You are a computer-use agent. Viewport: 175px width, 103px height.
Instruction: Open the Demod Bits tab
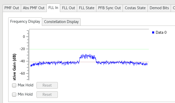pos(159,8)
